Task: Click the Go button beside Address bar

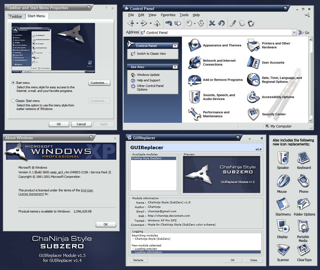Action: (304, 32)
